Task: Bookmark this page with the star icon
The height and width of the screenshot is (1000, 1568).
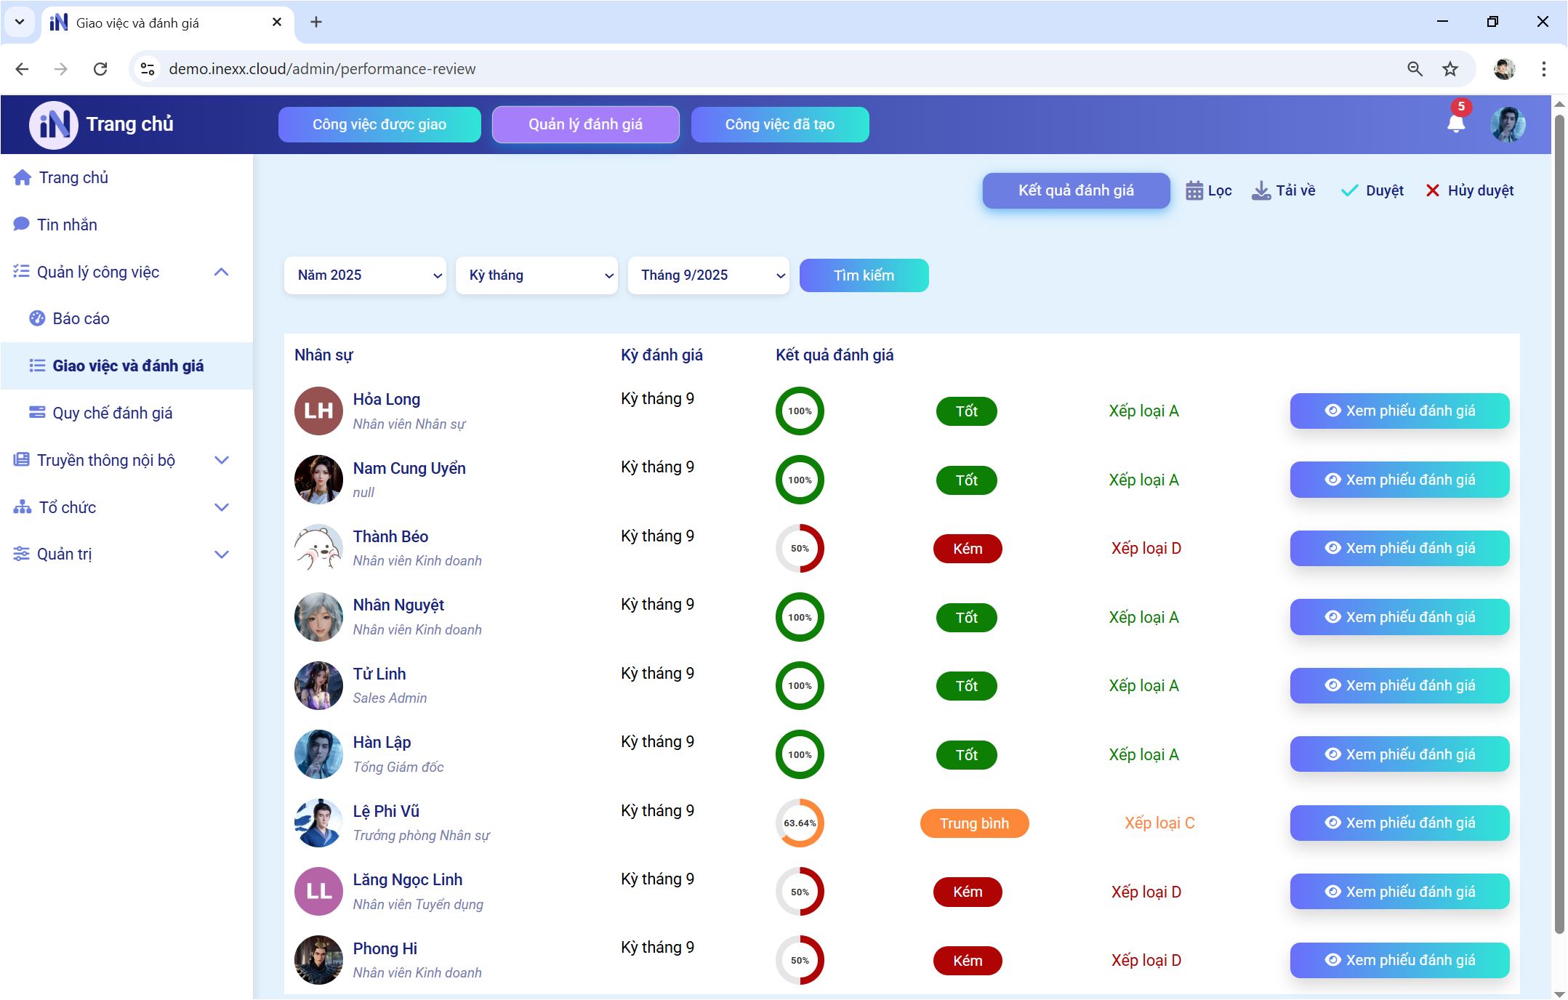Action: click(1450, 69)
